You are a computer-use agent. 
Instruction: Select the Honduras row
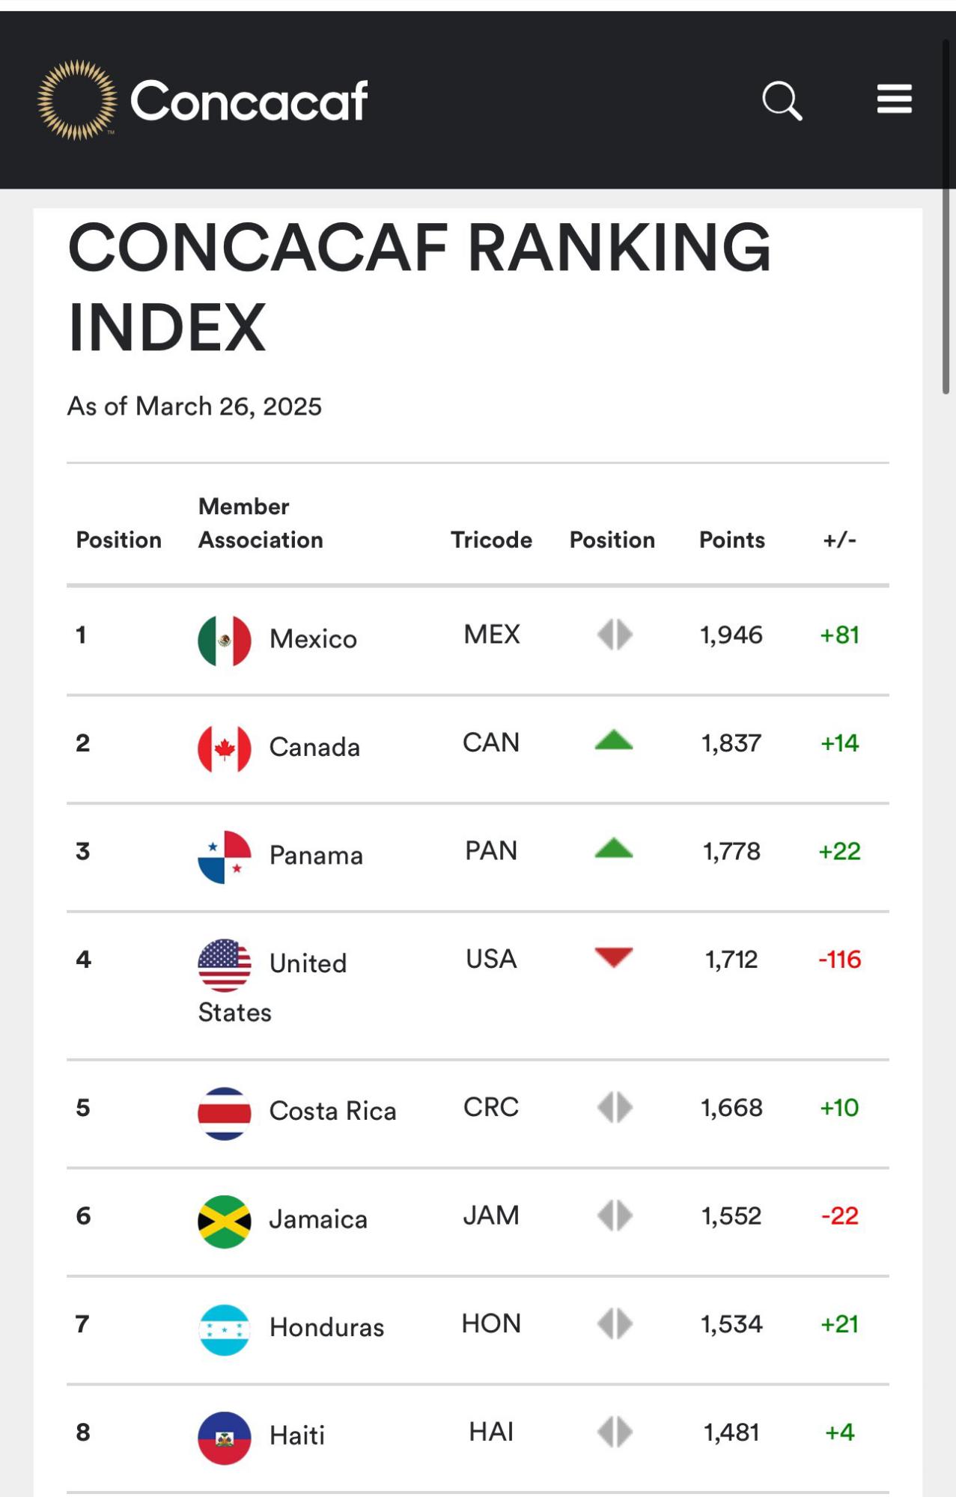(x=326, y=1325)
